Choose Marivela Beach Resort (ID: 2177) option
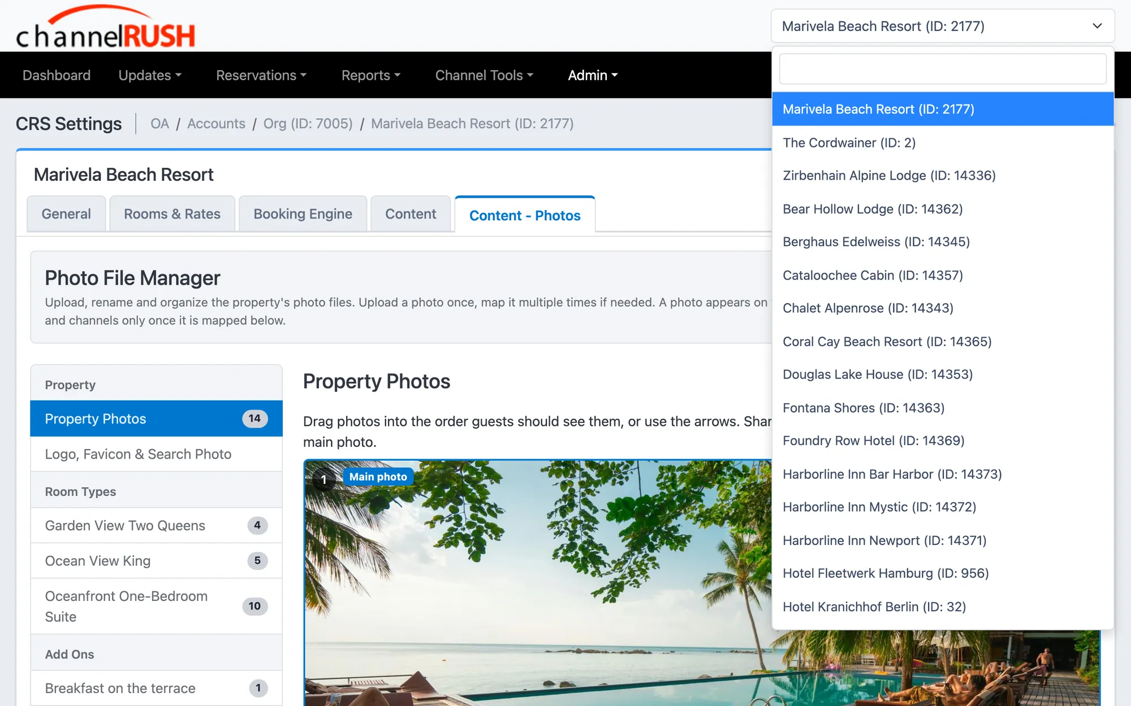This screenshot has height=706, width=1131. 943,109
